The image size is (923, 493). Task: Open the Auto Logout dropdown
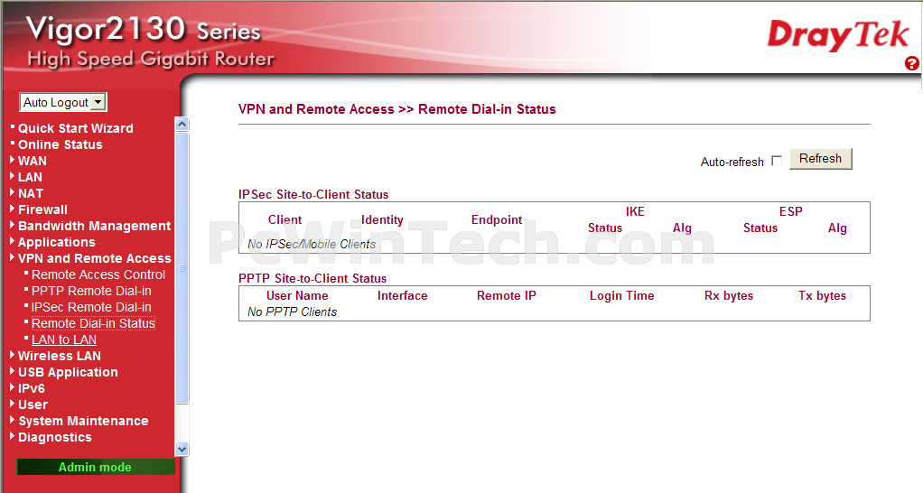tap(63, 102)
